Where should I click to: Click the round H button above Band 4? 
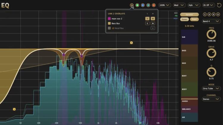coord(218,14)
